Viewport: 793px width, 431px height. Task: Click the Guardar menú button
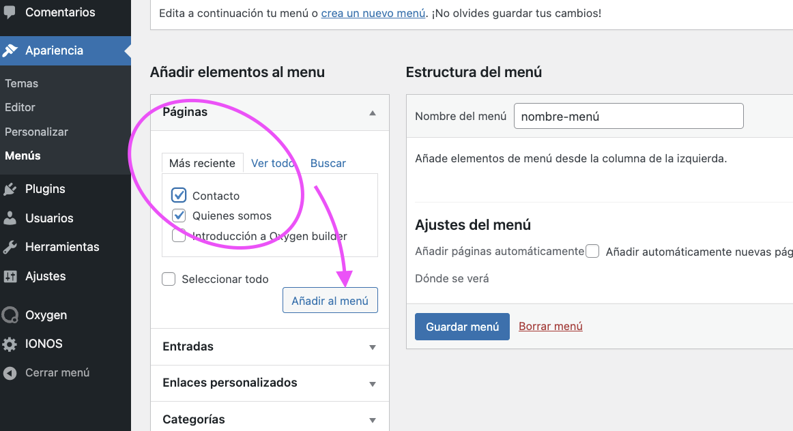coord(462,327)
